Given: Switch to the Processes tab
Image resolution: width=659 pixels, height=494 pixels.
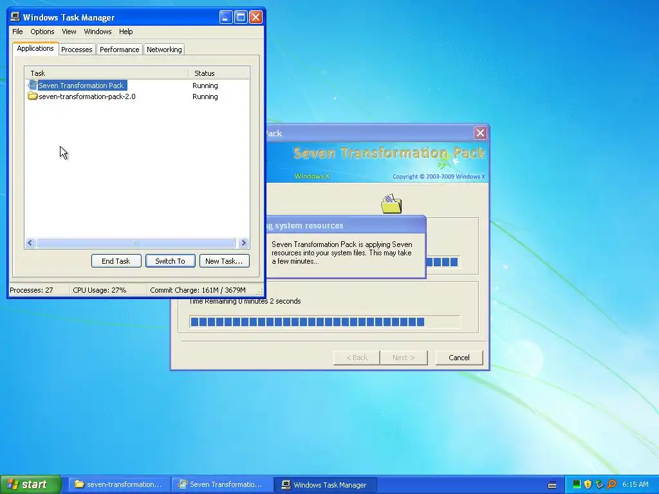Looking at the screenshot, I should pos(77,50).
